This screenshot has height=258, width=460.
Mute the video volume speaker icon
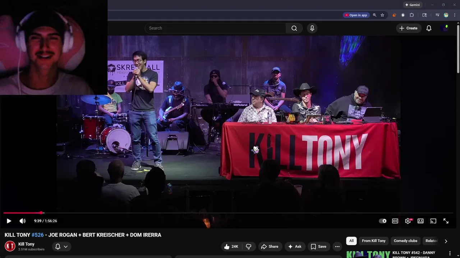coord(22,221)
